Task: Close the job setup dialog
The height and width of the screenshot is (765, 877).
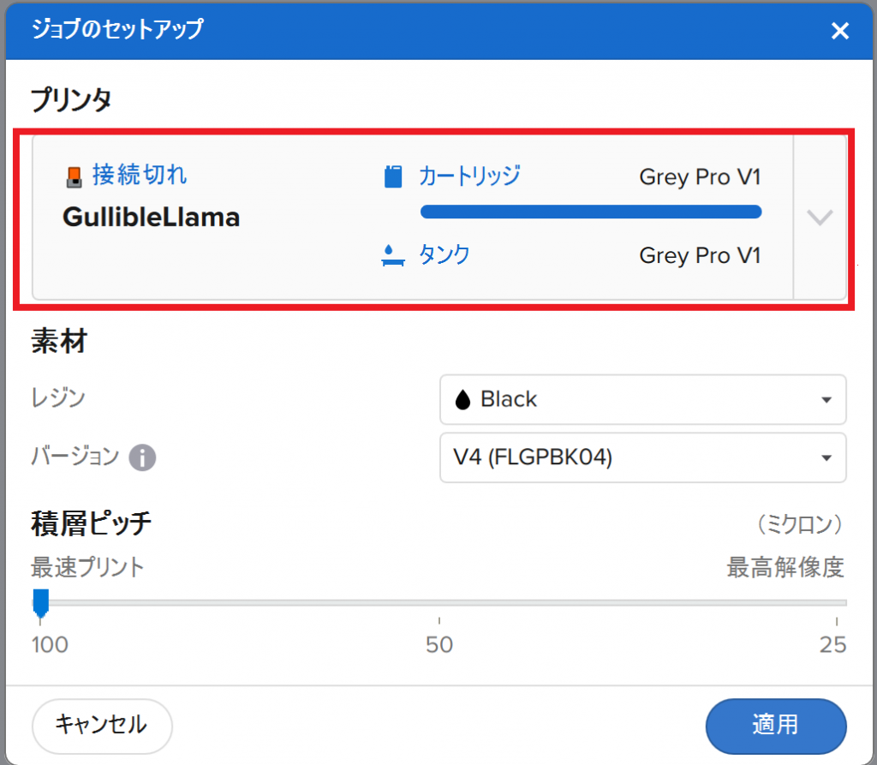Action: click(840, 31)
